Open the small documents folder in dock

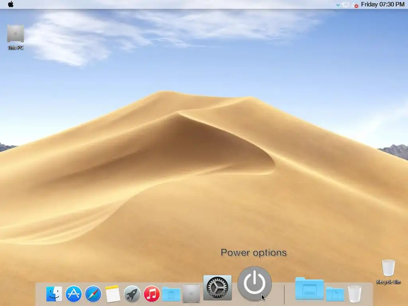[x=335, y=294]
